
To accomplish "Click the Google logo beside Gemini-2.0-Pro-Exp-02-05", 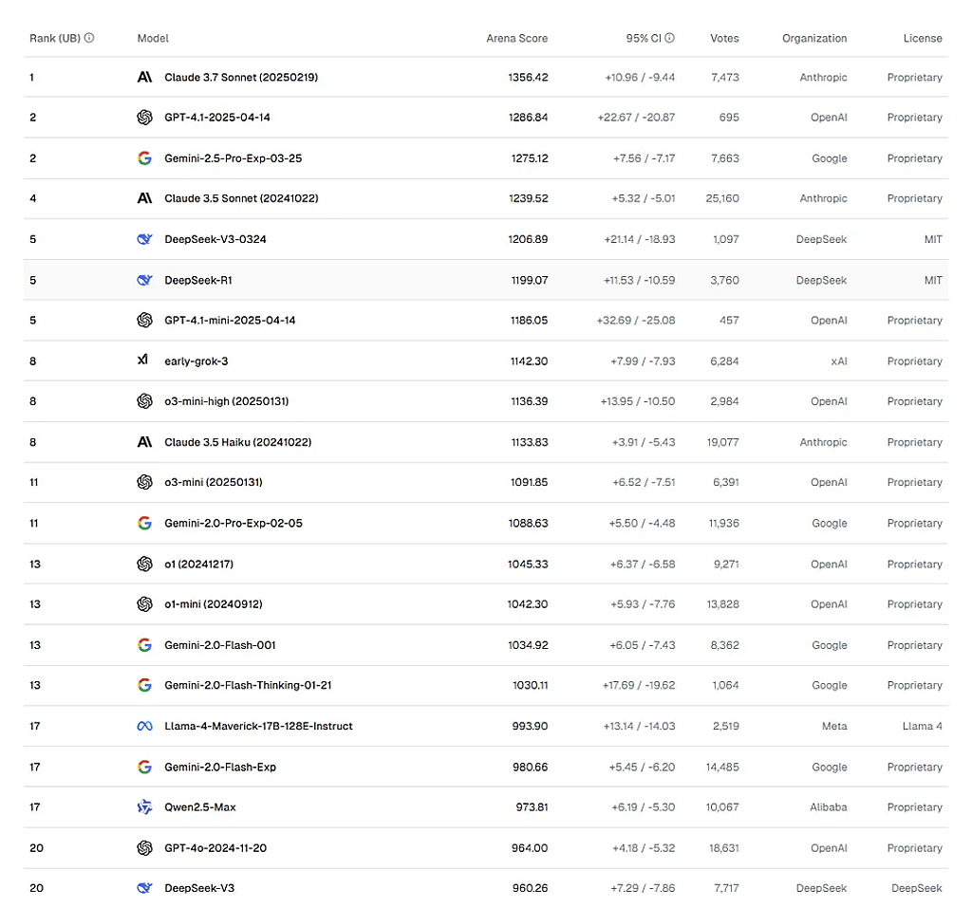I will coord(144,523).
